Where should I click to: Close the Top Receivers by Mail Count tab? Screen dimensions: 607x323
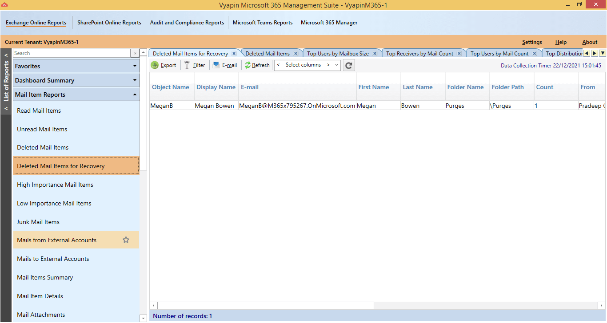[x=459, y=54]
